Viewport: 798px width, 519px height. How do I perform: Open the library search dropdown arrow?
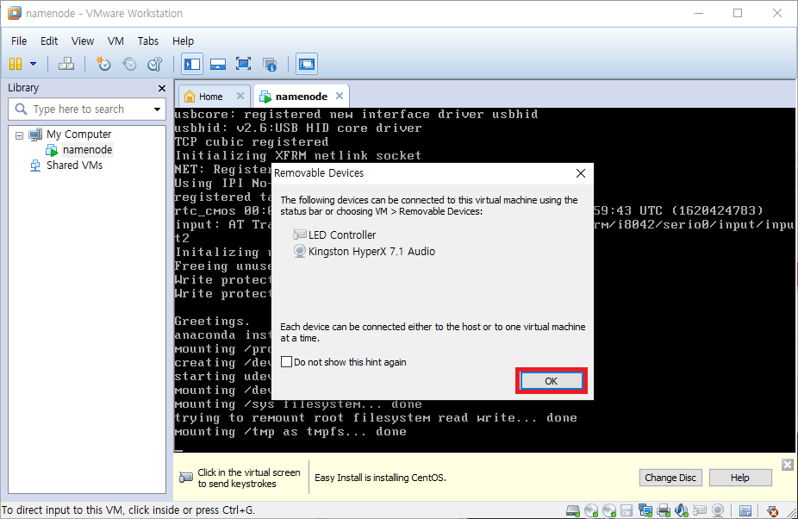coord(157,109)
